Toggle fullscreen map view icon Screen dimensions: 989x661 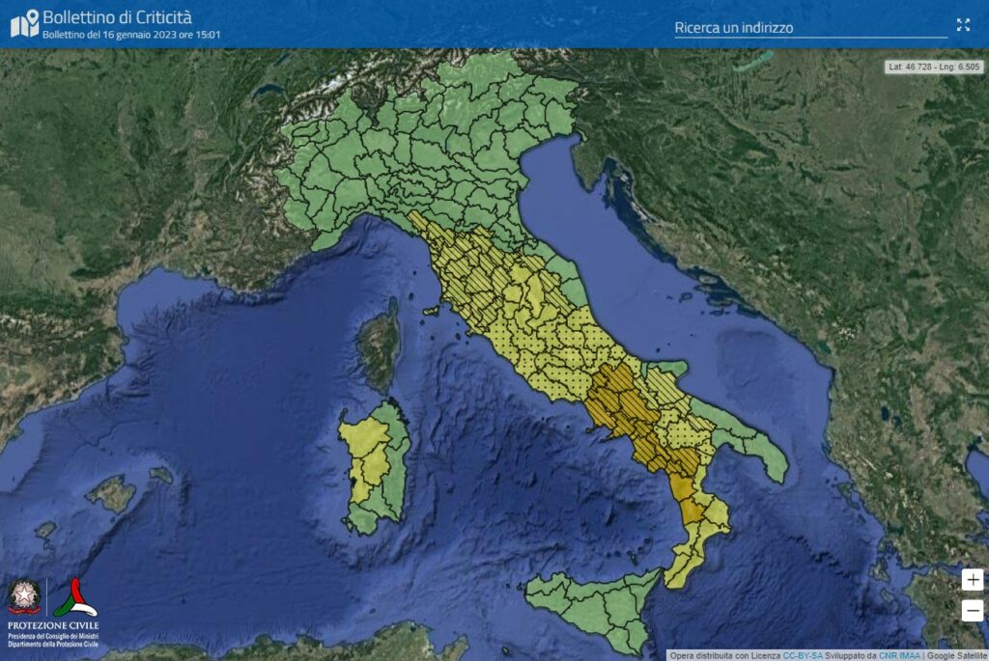click(963, 24)
